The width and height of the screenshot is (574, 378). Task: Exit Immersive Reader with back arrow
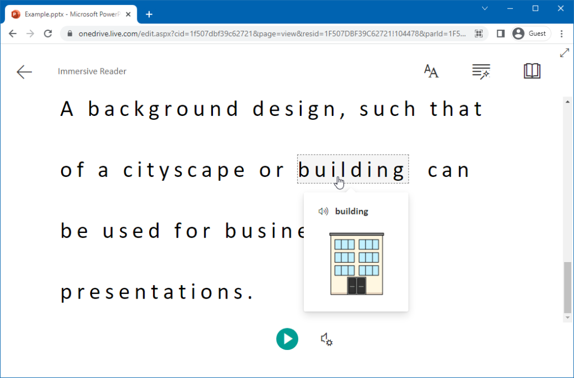(24, 72)
